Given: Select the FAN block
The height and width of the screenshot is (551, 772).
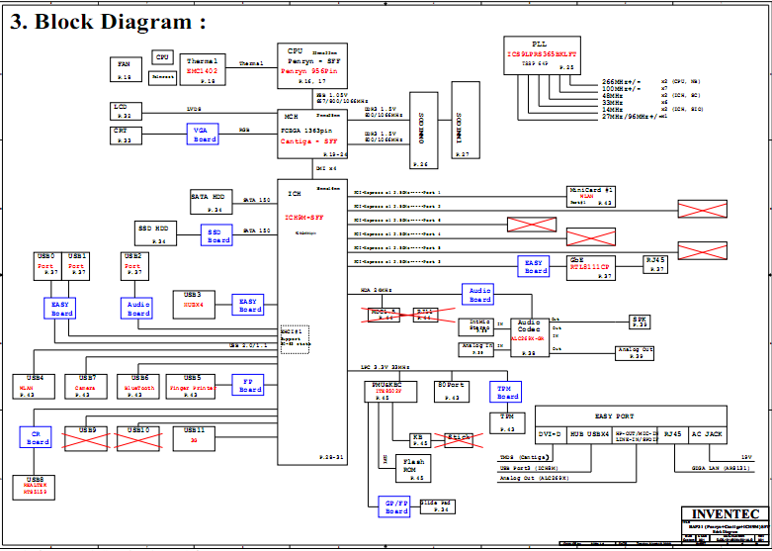Looking at the screenshot, I should coord(127,69).
